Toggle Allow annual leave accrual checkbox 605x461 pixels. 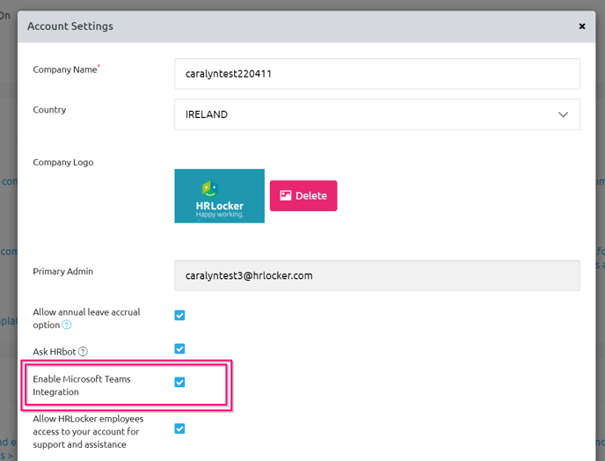tap(179, 315)
